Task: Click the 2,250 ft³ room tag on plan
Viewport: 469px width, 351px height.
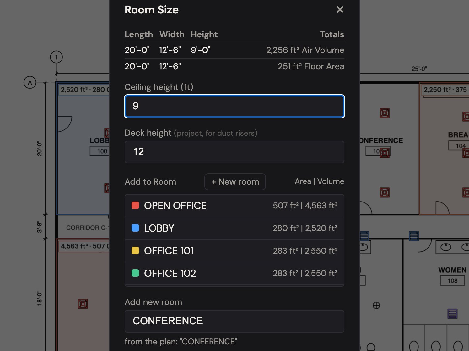Action: tap(445, 90)
